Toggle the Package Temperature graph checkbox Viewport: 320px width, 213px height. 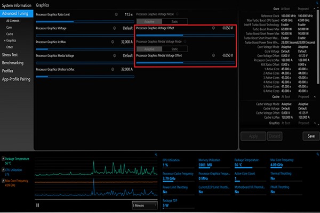coord(3,159)
